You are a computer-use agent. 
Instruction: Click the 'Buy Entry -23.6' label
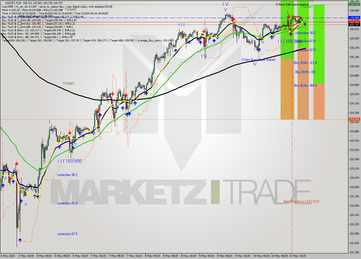(x=305, y=63)
